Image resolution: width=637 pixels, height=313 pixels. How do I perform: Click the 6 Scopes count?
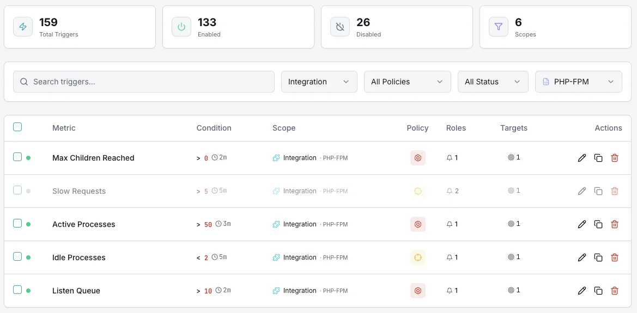click(x=518, y=22)
